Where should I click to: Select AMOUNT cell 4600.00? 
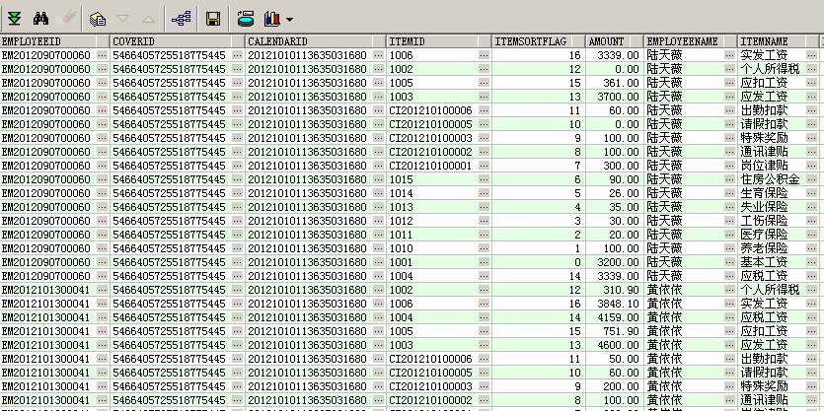pyautogui.click(x=615, y=345)
